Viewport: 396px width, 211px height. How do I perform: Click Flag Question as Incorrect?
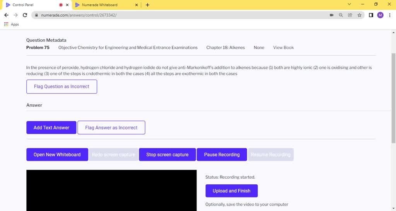(61, 87)
